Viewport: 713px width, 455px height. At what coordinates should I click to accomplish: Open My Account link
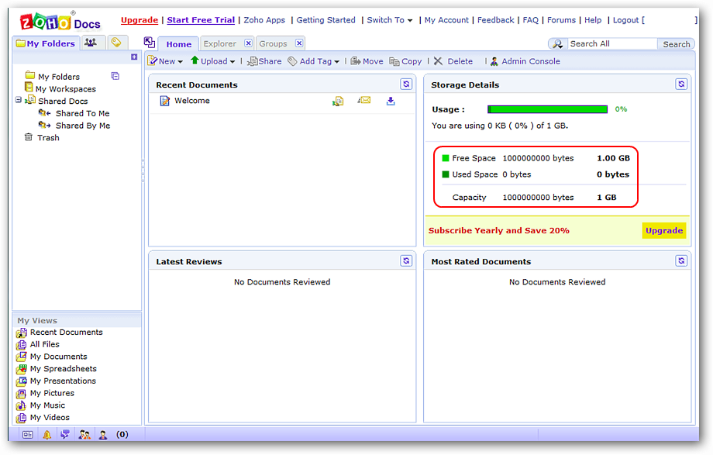tap(446, 20)
